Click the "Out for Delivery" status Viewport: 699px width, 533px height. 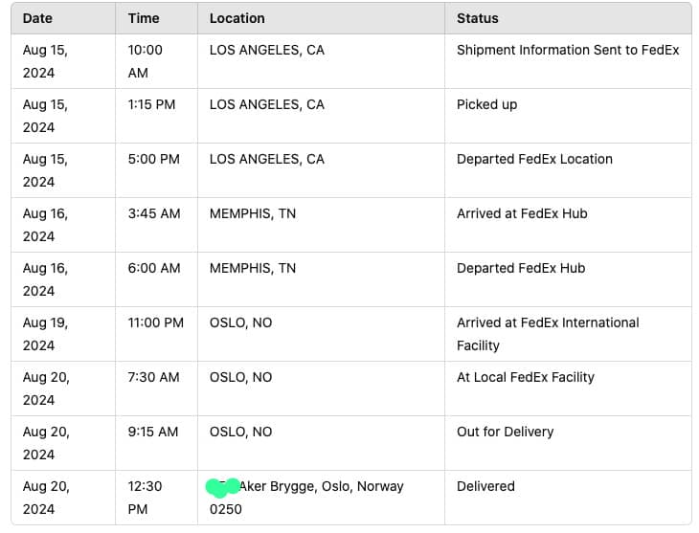505,432
